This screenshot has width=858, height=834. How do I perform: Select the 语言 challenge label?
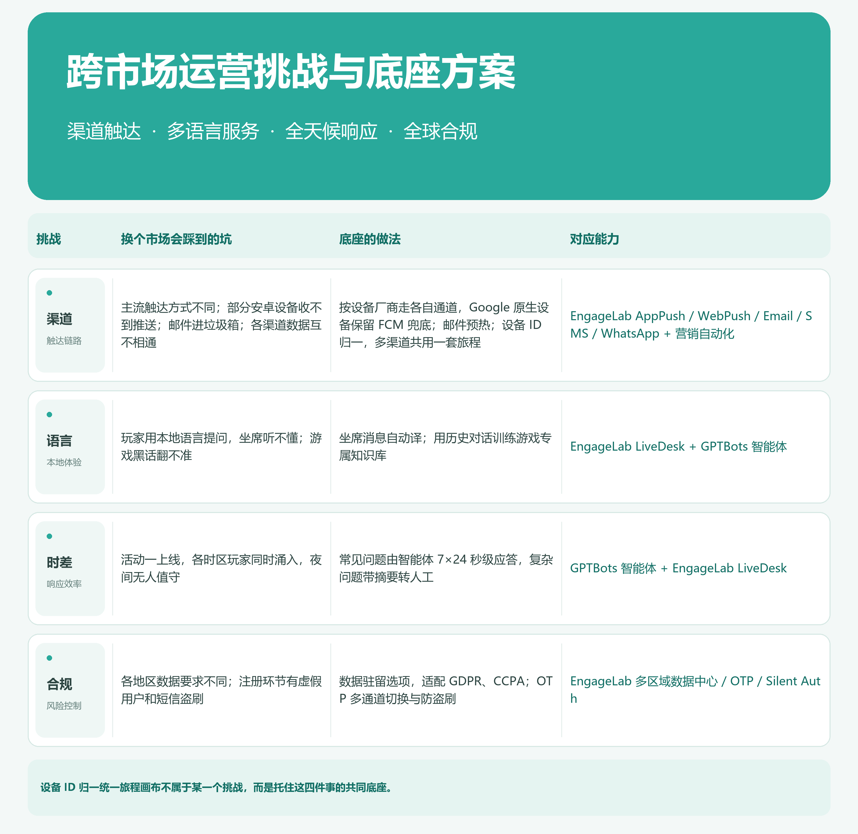(x=59, y=441)
